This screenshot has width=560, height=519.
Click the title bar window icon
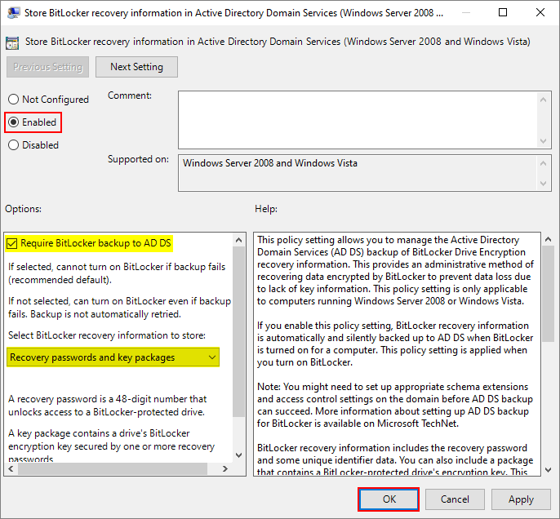[x=13, y=13]
